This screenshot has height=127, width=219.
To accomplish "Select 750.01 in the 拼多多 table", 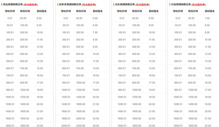I will [x=66, y=76].
